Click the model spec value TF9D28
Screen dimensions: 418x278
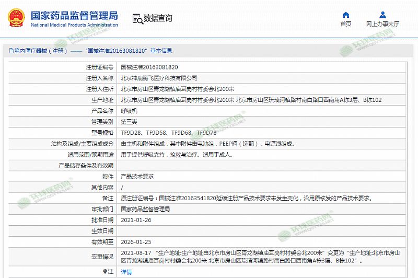[x=131, y=133]
